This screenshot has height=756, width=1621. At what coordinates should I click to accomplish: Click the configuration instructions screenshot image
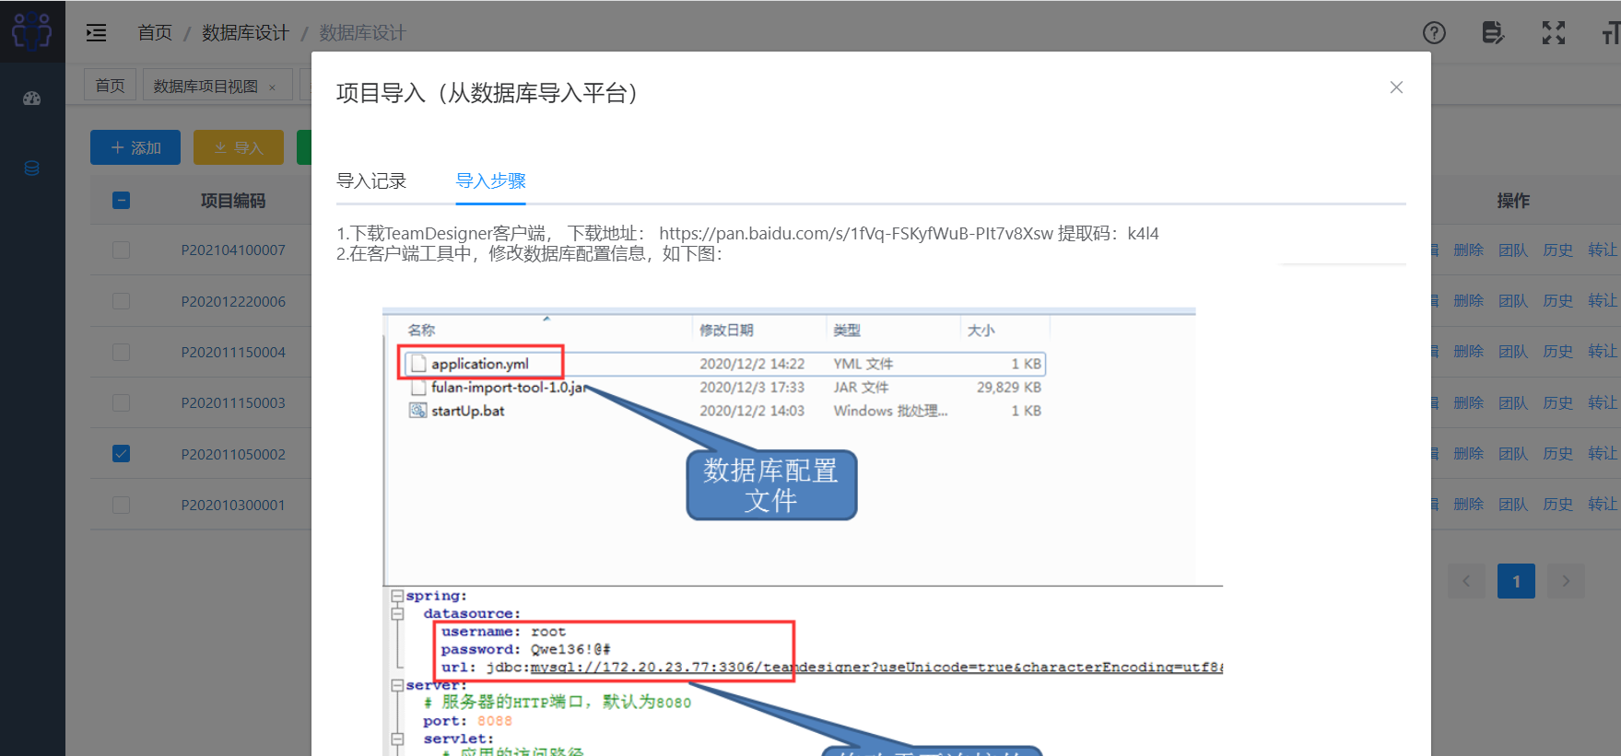pyautogui.click(x=803, y=531)
